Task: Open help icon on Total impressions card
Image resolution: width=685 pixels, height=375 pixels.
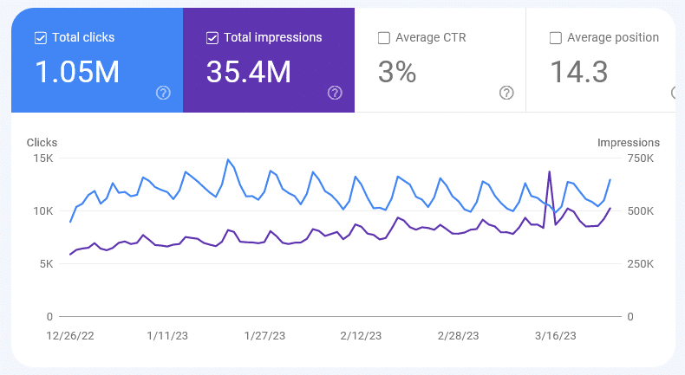Action: point(334,93)
